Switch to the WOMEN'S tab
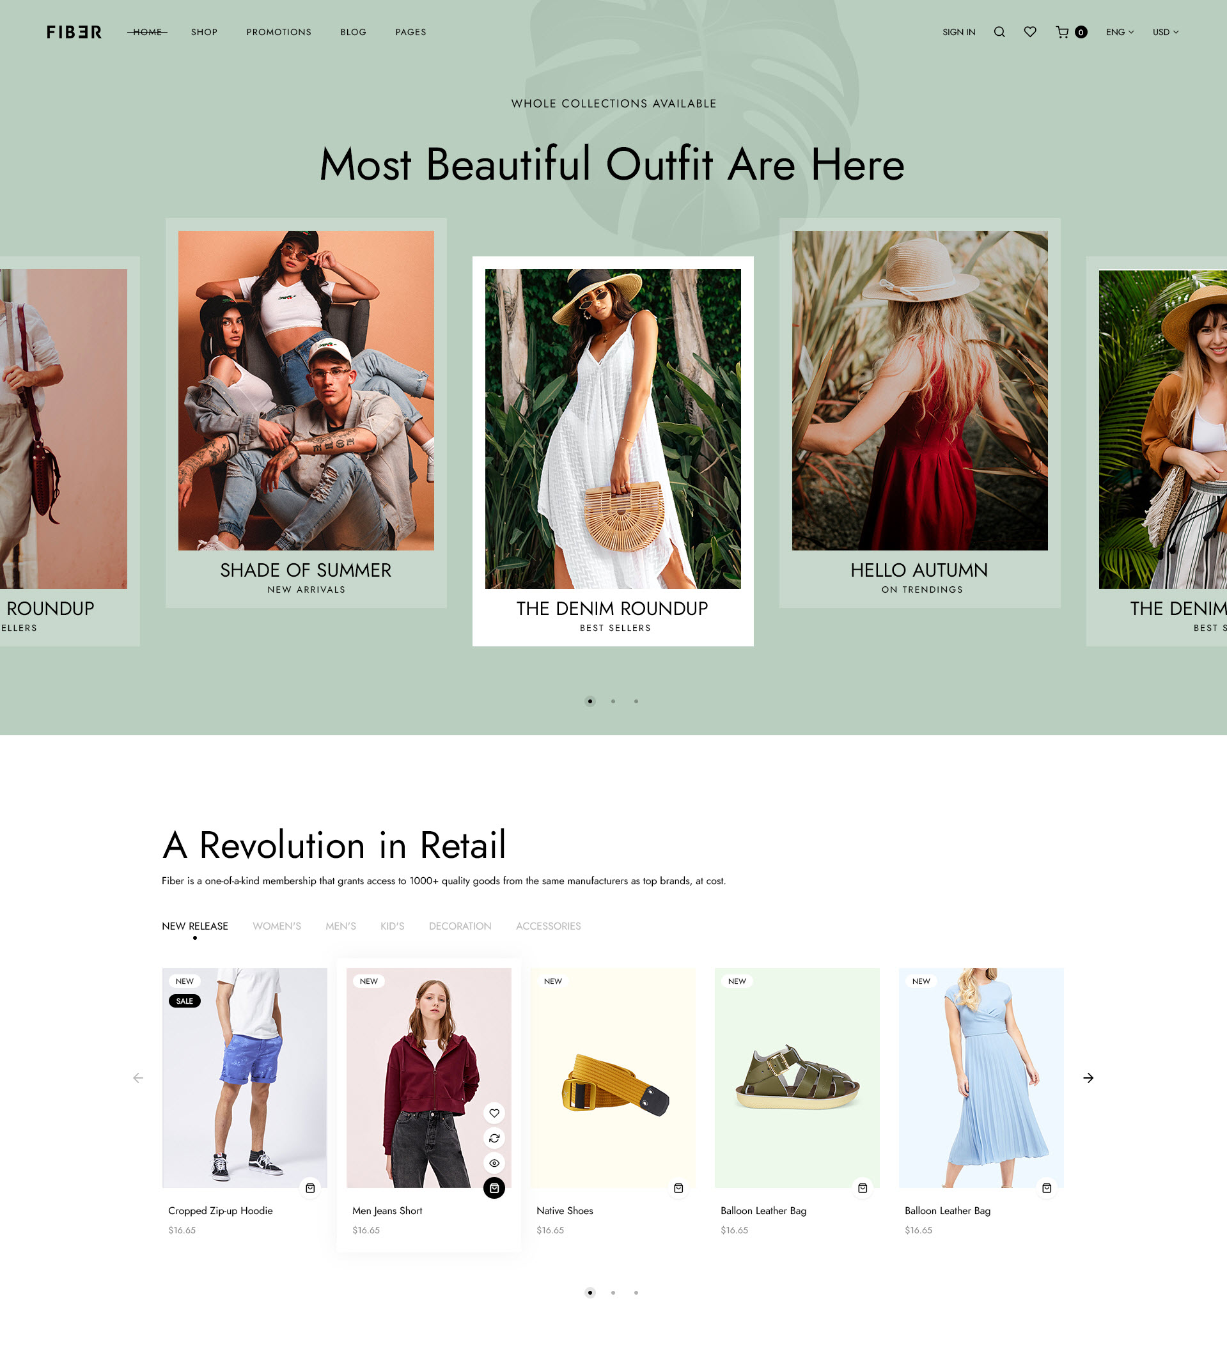Screen dimensions: 1227x1365 coord(277,926)
